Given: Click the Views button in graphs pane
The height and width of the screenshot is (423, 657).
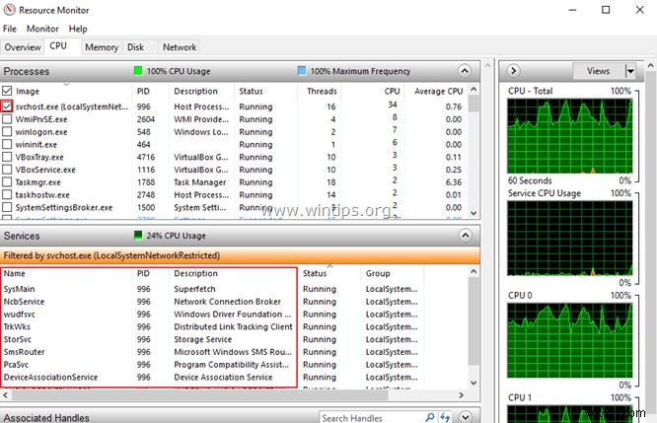Looking at the screenshot, I should pos(599,71).
